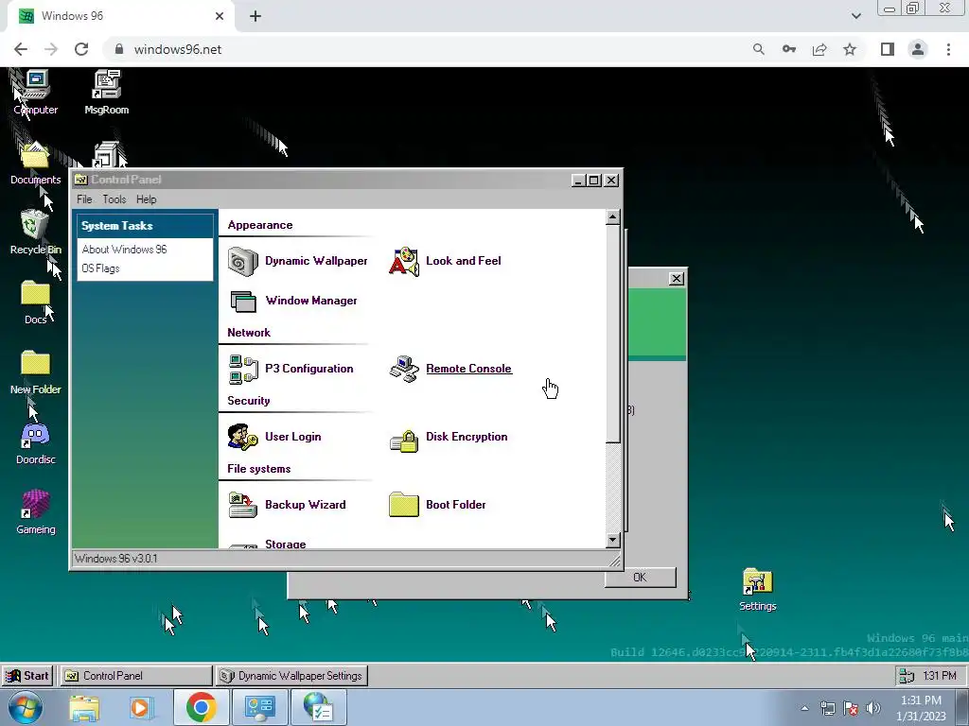
Task: Reload the windows96.net page
Action: tap(81, 49)
